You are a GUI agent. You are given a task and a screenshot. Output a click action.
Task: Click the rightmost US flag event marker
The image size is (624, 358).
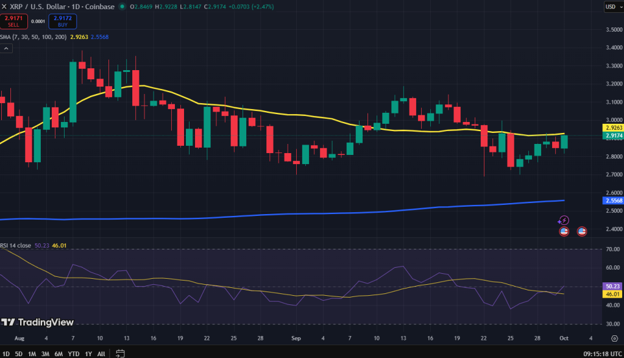[x=582, y=231]
